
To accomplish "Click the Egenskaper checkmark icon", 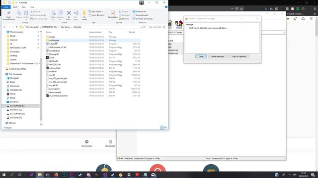I will pos(113,13).
